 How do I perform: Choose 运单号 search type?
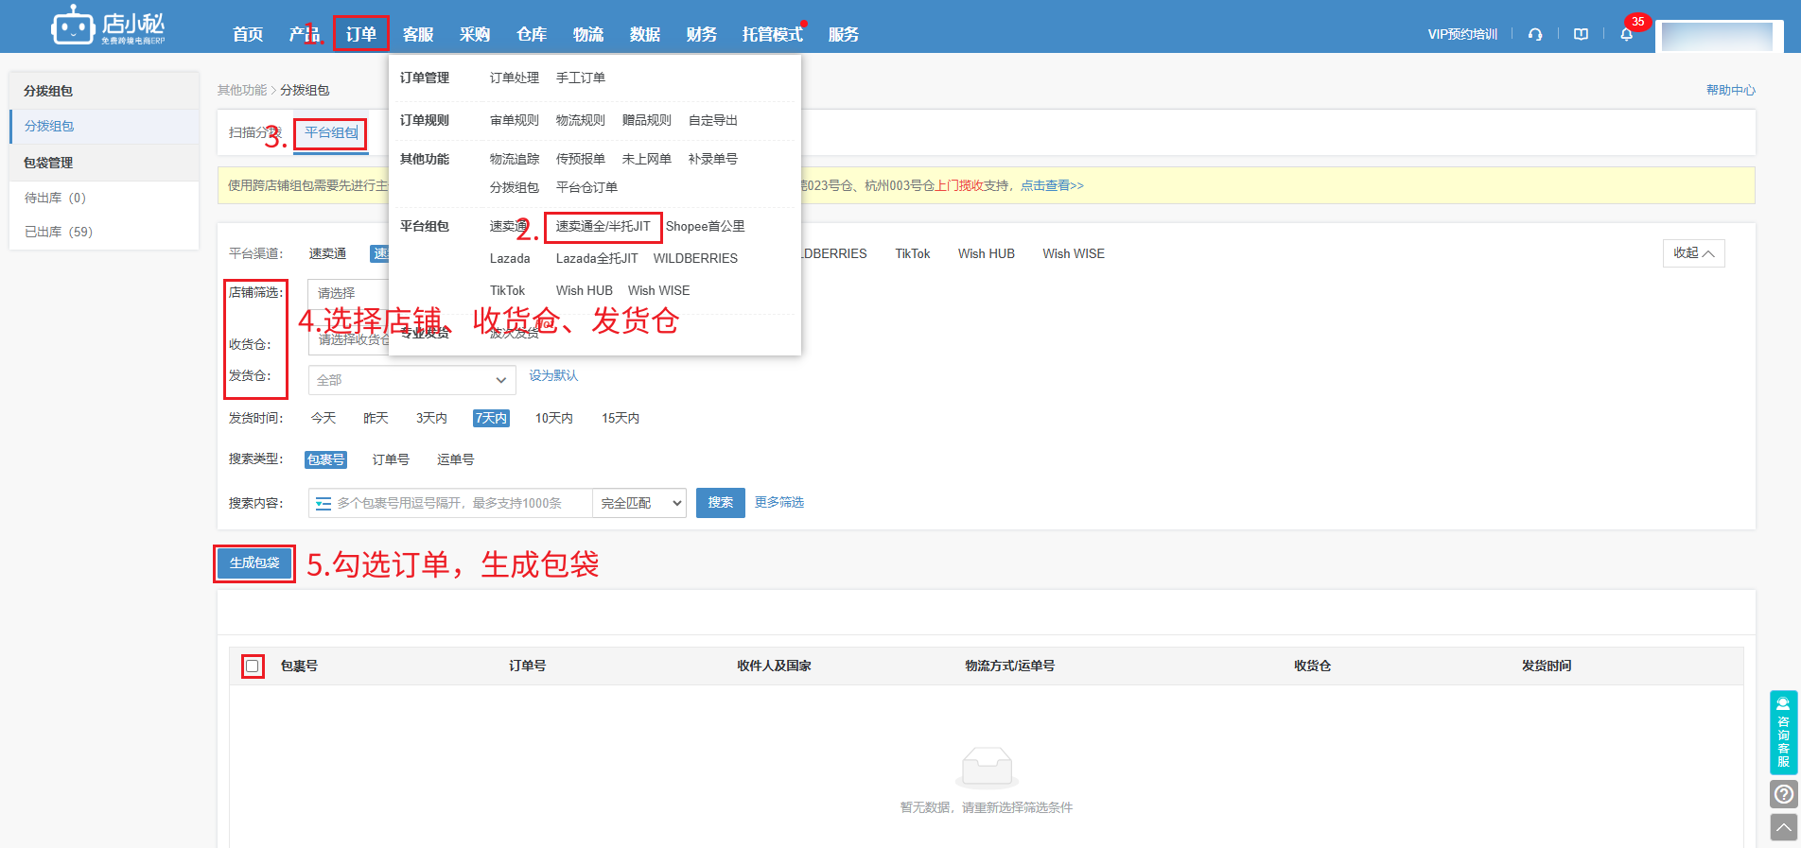pos(455,459)
